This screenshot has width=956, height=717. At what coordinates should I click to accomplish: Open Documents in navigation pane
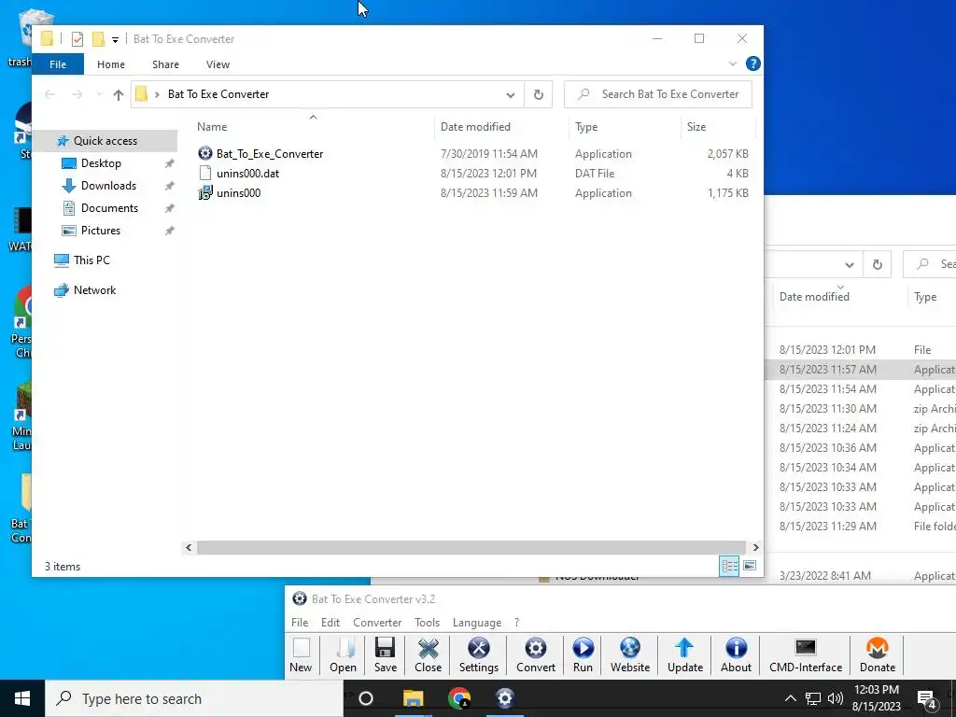[109, 208]
